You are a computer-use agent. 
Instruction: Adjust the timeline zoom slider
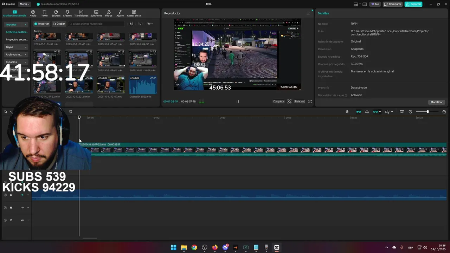point(427,112)
